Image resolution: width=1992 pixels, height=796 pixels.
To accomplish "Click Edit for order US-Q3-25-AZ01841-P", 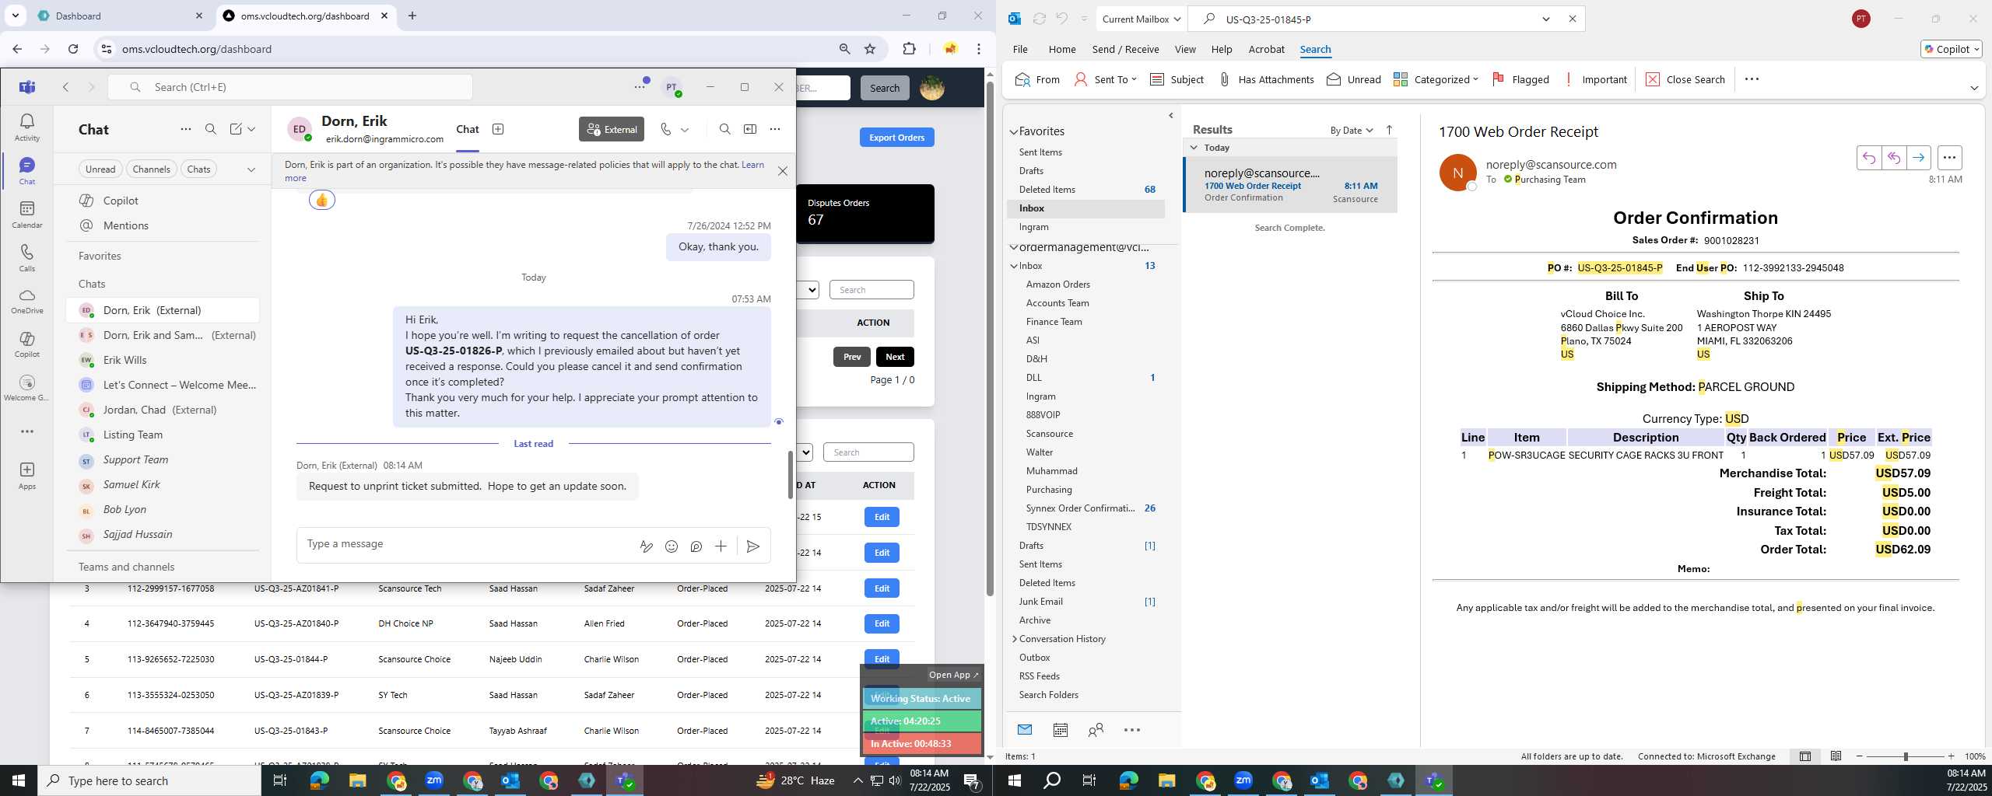I will 882,588.
